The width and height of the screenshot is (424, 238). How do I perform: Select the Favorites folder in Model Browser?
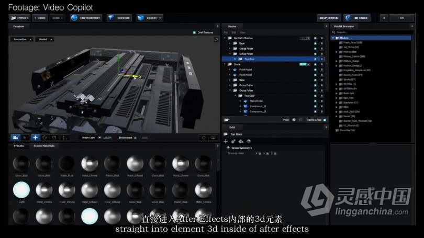pos(347,130)
